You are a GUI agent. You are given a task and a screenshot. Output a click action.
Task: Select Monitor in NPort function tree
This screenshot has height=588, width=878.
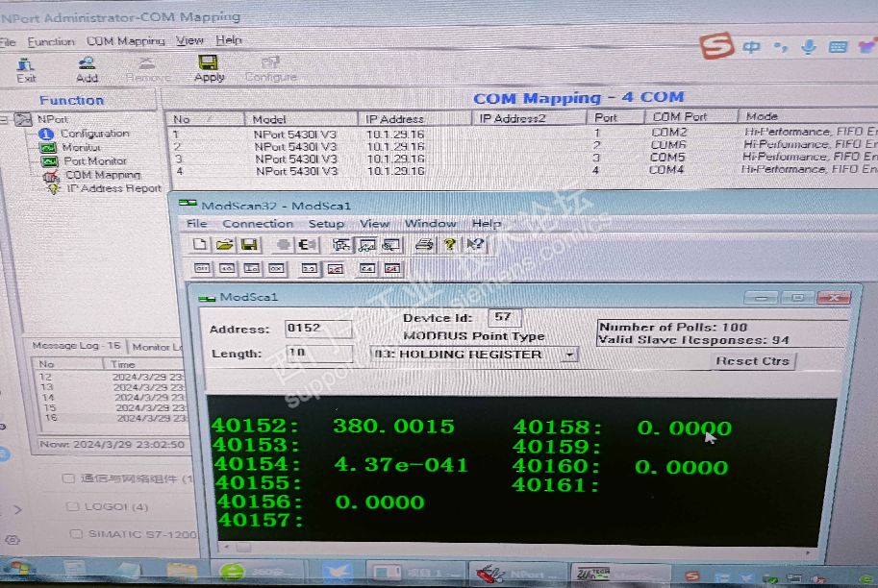point(81,147)
